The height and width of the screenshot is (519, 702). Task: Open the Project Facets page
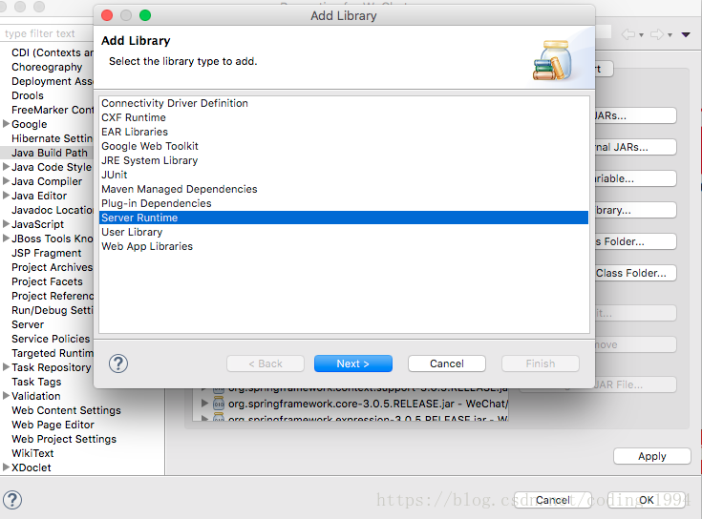pos(47,281)
